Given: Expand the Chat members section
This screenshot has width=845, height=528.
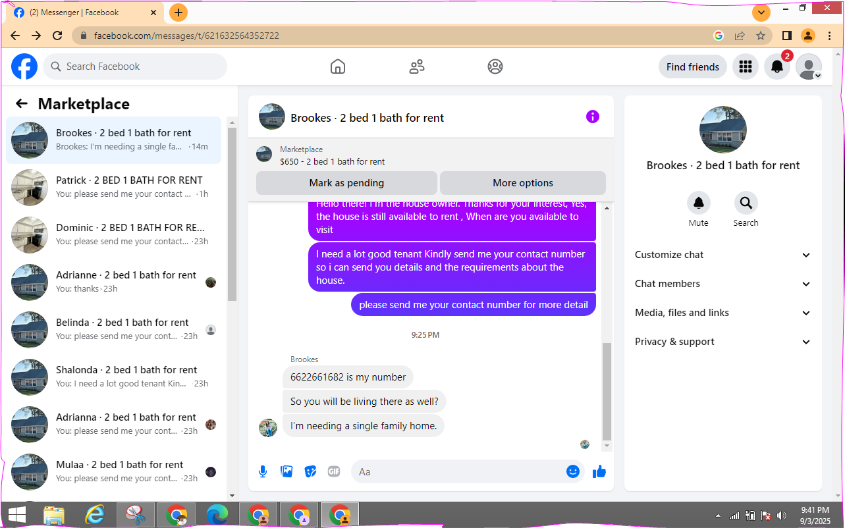Looking at the screenshot, I should click(722, 284).
